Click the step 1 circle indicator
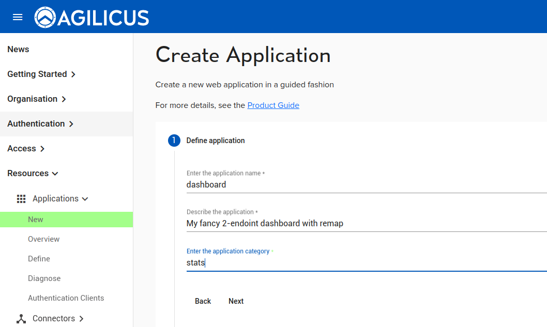Viewport: 547px width, 327px height. pyautogui.click(x=174, y=141)
